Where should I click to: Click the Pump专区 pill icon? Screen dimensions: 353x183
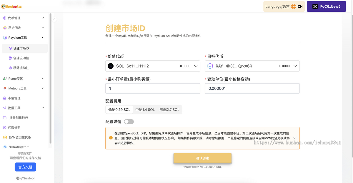5,79
